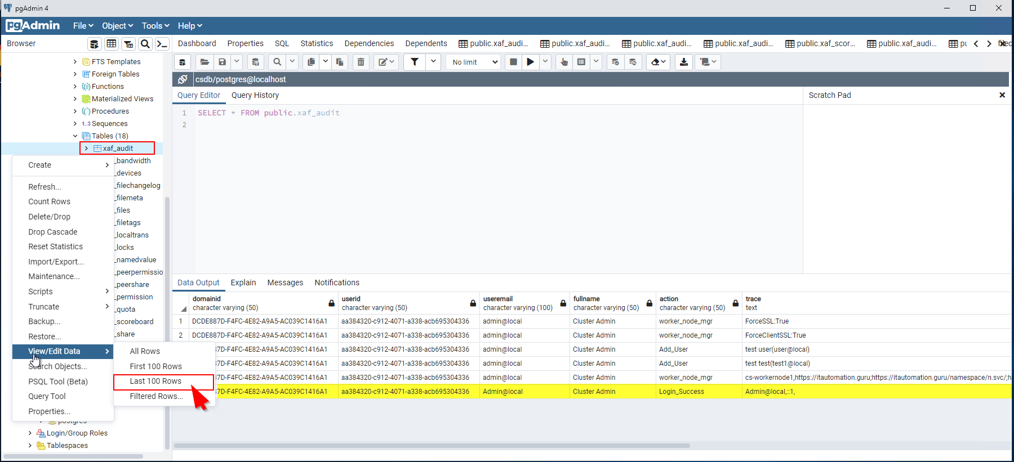Click the Save File floppy icon
Image resolution: width=1014 pixels, height=462 pixels.
pyautogui.click(x=222, y=62)
